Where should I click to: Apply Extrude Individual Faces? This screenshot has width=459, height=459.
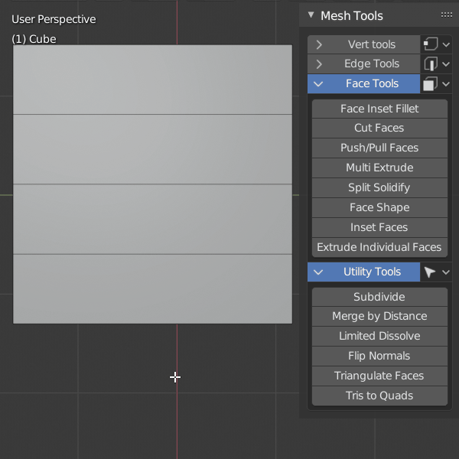379,247
